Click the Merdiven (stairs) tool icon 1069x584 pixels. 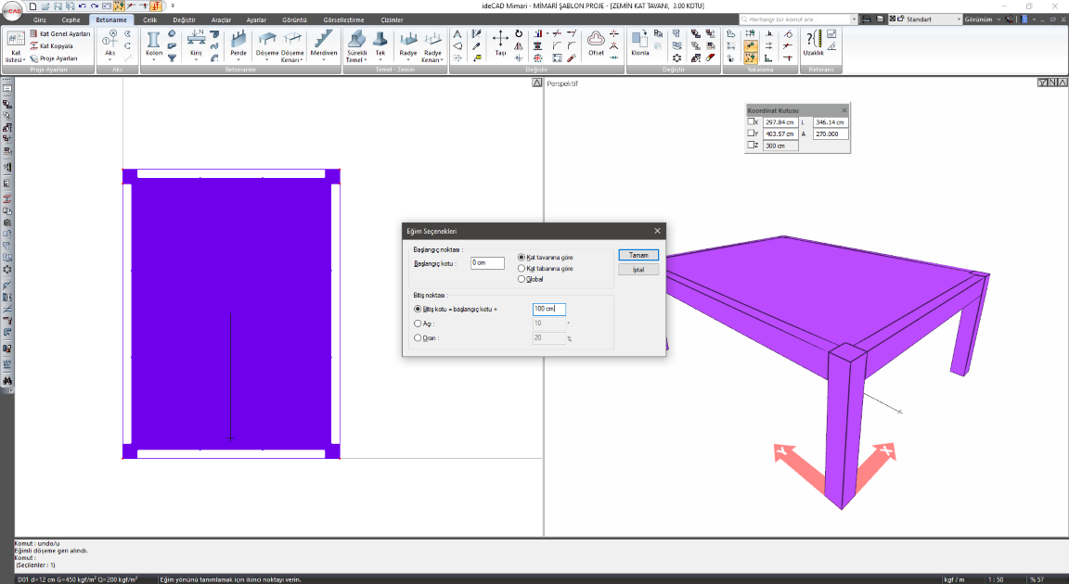coord(323,42)
